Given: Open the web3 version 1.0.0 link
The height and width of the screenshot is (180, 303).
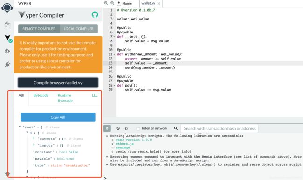Looking at the screenshot, I should [x=134, y=140].
